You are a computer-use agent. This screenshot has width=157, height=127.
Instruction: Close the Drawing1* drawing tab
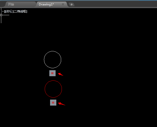(x=63, y=4)
